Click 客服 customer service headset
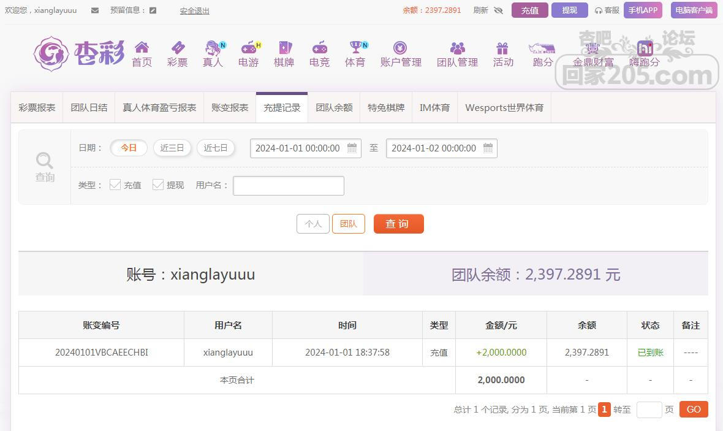Viewport: 723px width, 431px height. click(x=607, y=10)
